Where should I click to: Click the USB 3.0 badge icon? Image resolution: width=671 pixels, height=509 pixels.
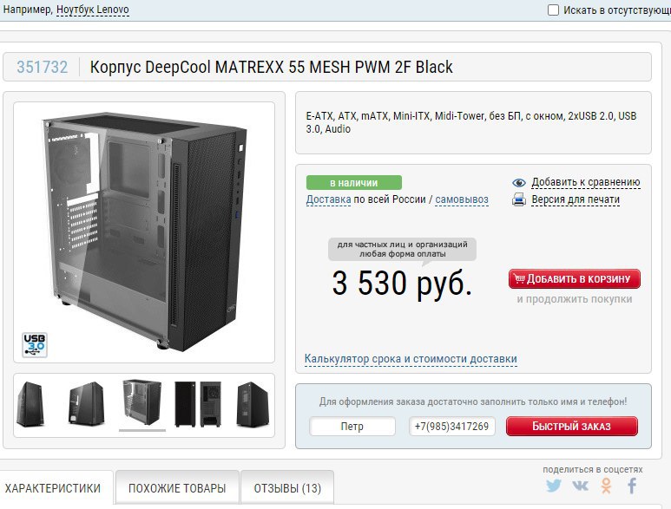click(35, 344)
